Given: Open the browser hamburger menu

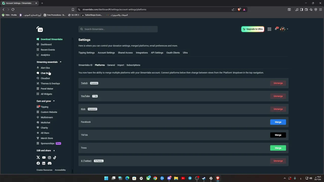Looking at the screenshot, I should coord(320,9).
